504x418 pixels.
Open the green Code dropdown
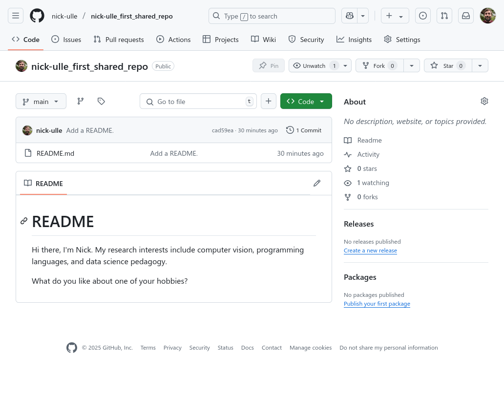click(306, 101)
